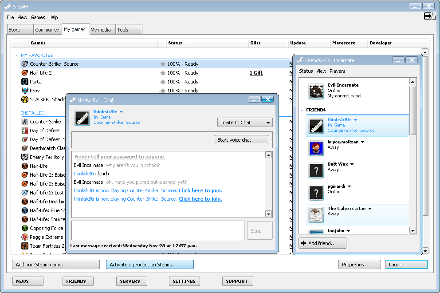
Task: Click the Portal game icon
Action: click(25, 82)
